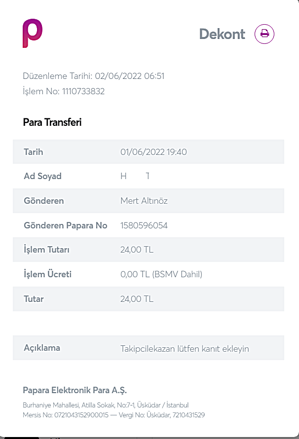
Task: Select the Tarih value 01/06/2022 19:40
Action: (153, 152)
